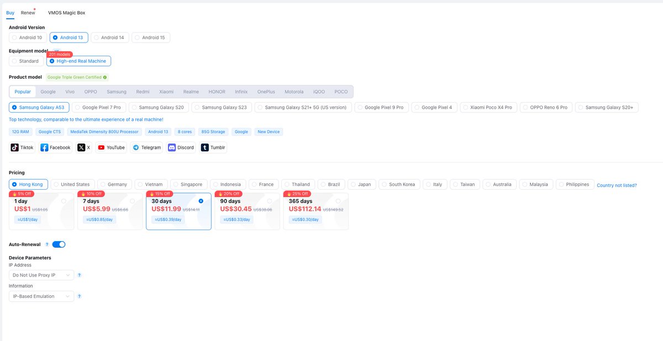663x341 pixels.
Task: Click the 85G Storage spec tag
Action: pyautogui.click(x=213, y=132)
